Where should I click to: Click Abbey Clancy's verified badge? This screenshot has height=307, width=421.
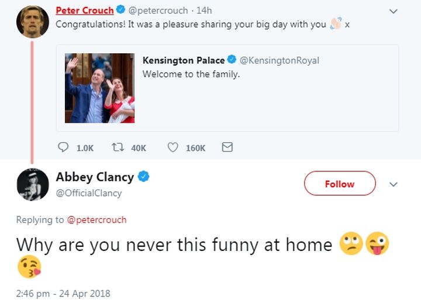(x=144, y=177)
